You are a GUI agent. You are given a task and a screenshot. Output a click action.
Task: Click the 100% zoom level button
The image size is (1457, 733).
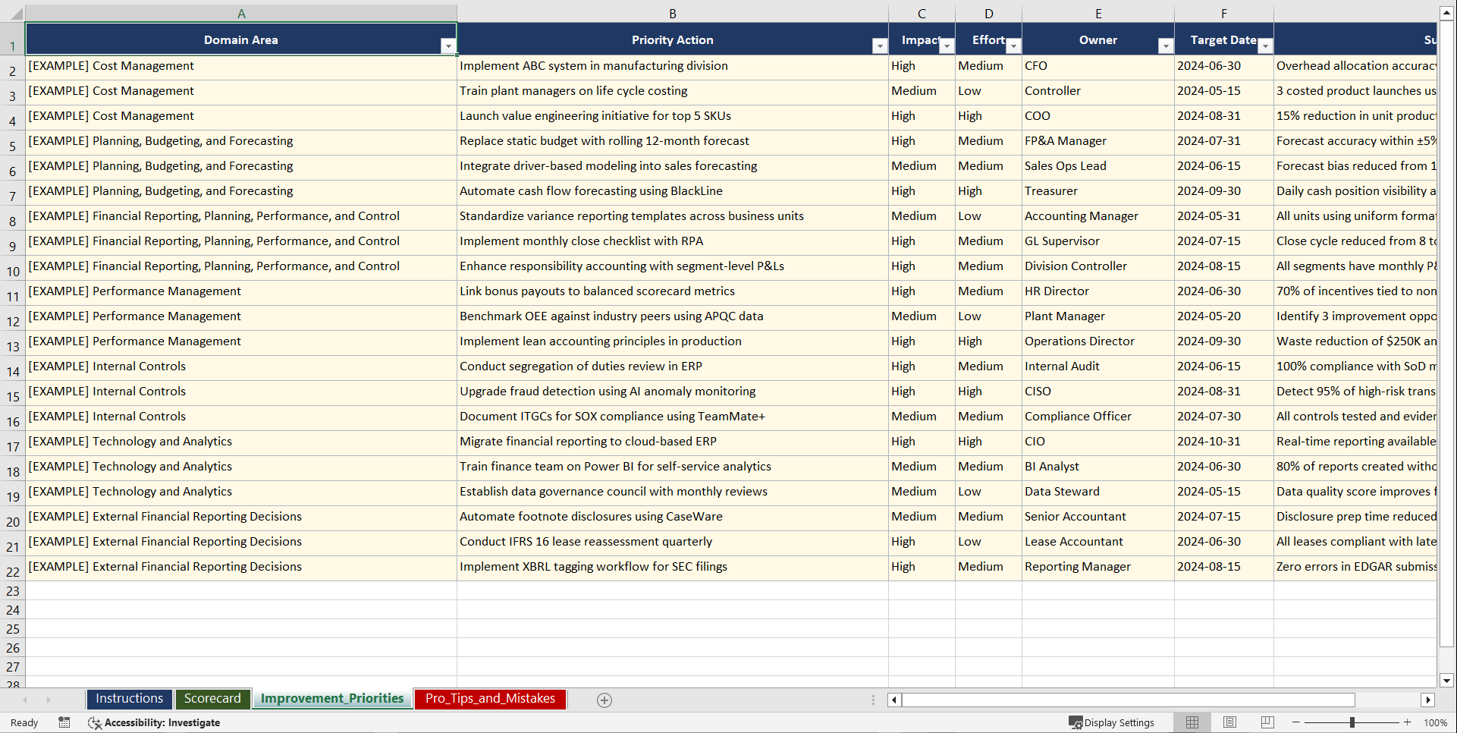click(x=1436, y=722)
